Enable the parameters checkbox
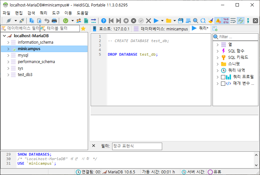 pos(223,83)
